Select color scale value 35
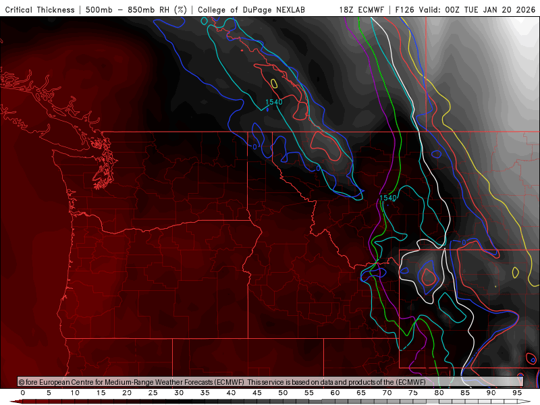Screen dimensions: 540x405 [205, 393]
